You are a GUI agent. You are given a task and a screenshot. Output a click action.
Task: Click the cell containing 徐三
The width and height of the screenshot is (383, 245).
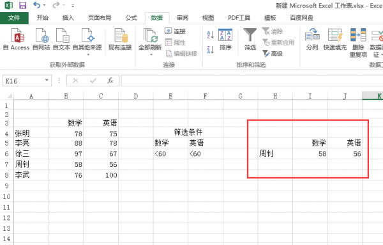point(31,154)
